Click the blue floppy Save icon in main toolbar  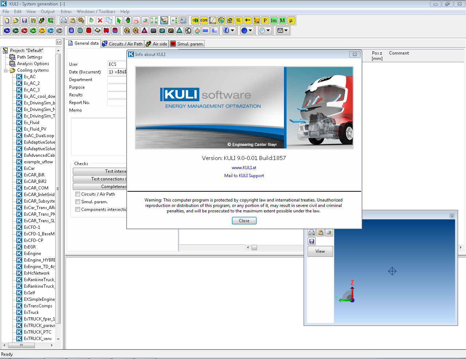24,20
